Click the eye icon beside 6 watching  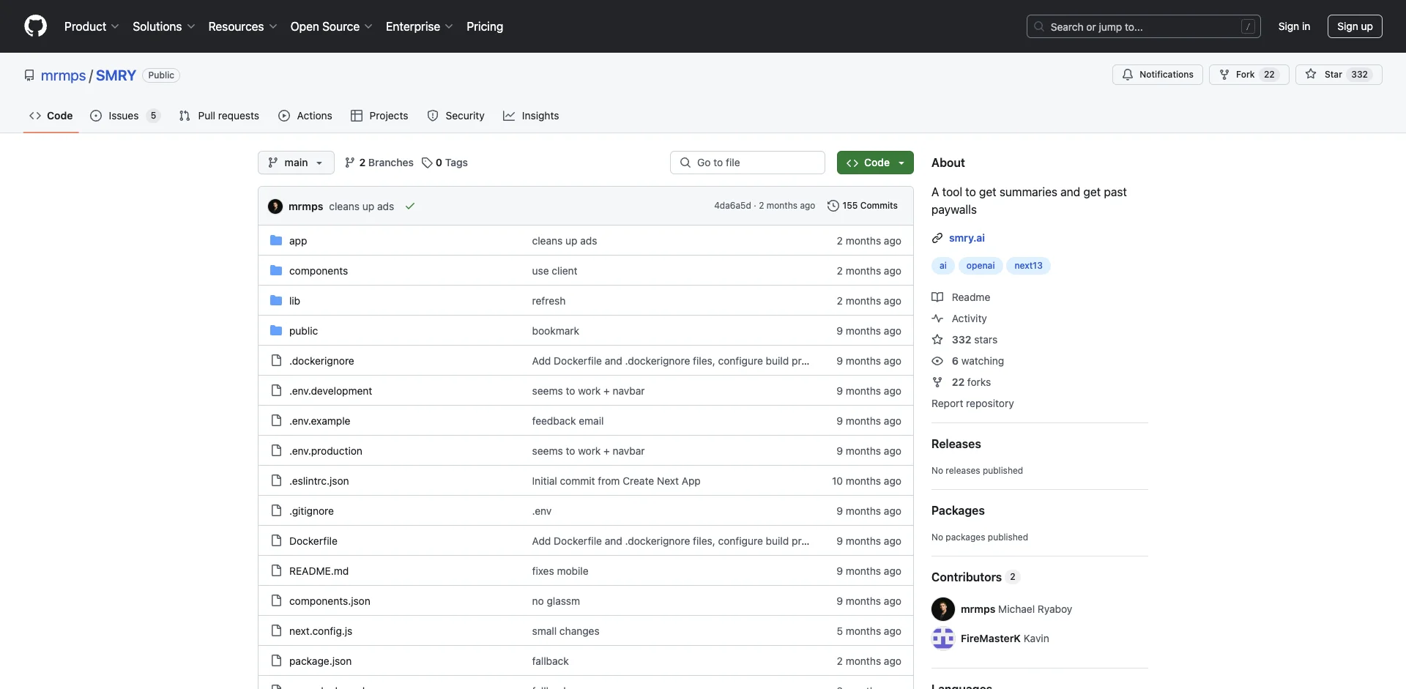point(937,361)
